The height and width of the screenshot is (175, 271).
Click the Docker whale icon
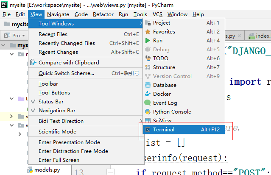pos(148,94)
